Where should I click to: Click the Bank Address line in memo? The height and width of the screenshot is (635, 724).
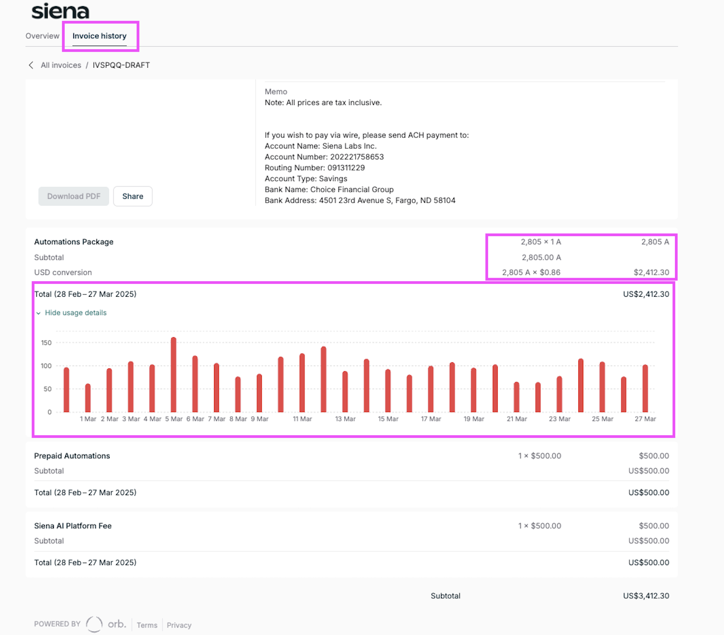360,200
